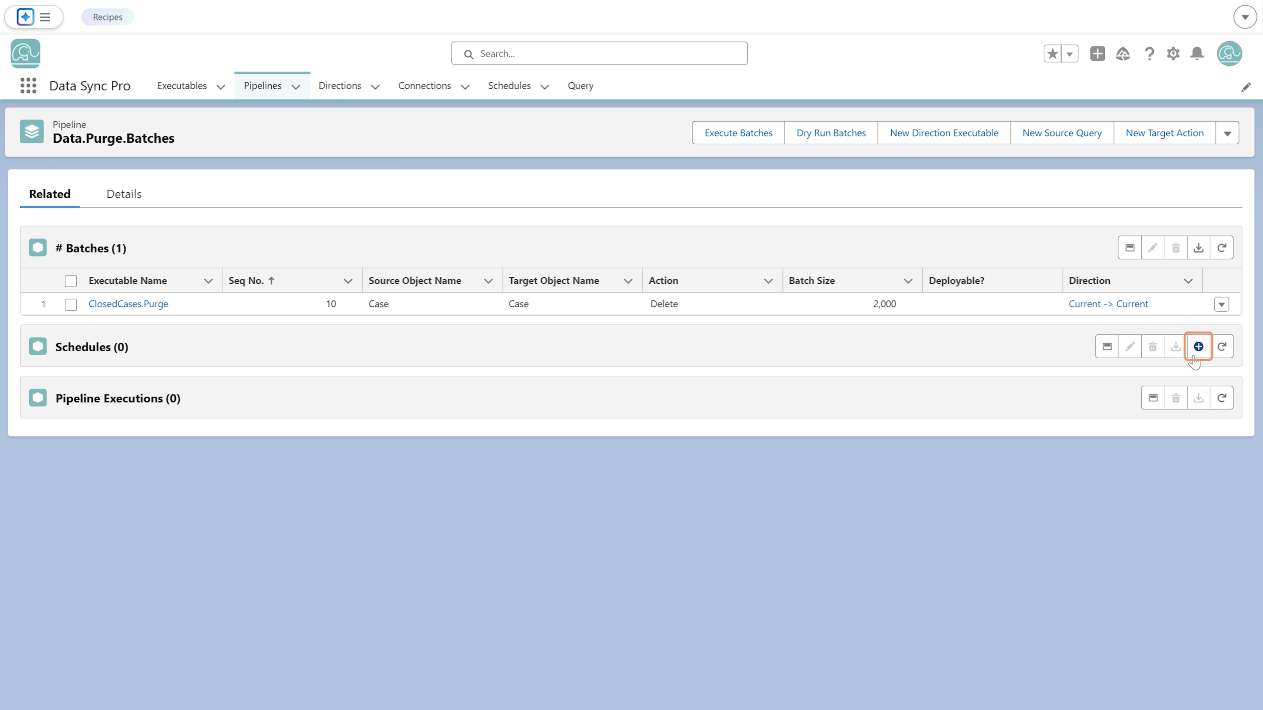The height and width of the screenshot is (710, 1263).
Task: Expand the Directions nav chevron
Action: click(x=375, y=87)
